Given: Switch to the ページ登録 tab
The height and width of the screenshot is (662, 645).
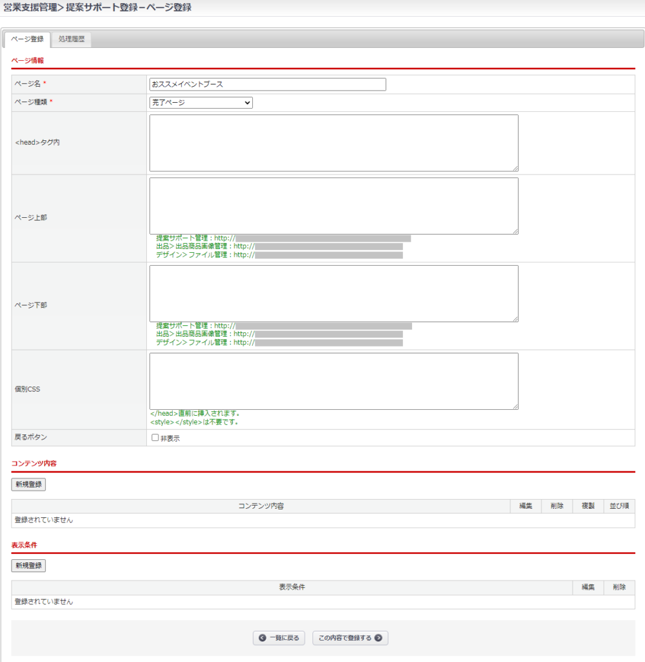Looking at the screenshot, I should (27, 39).
